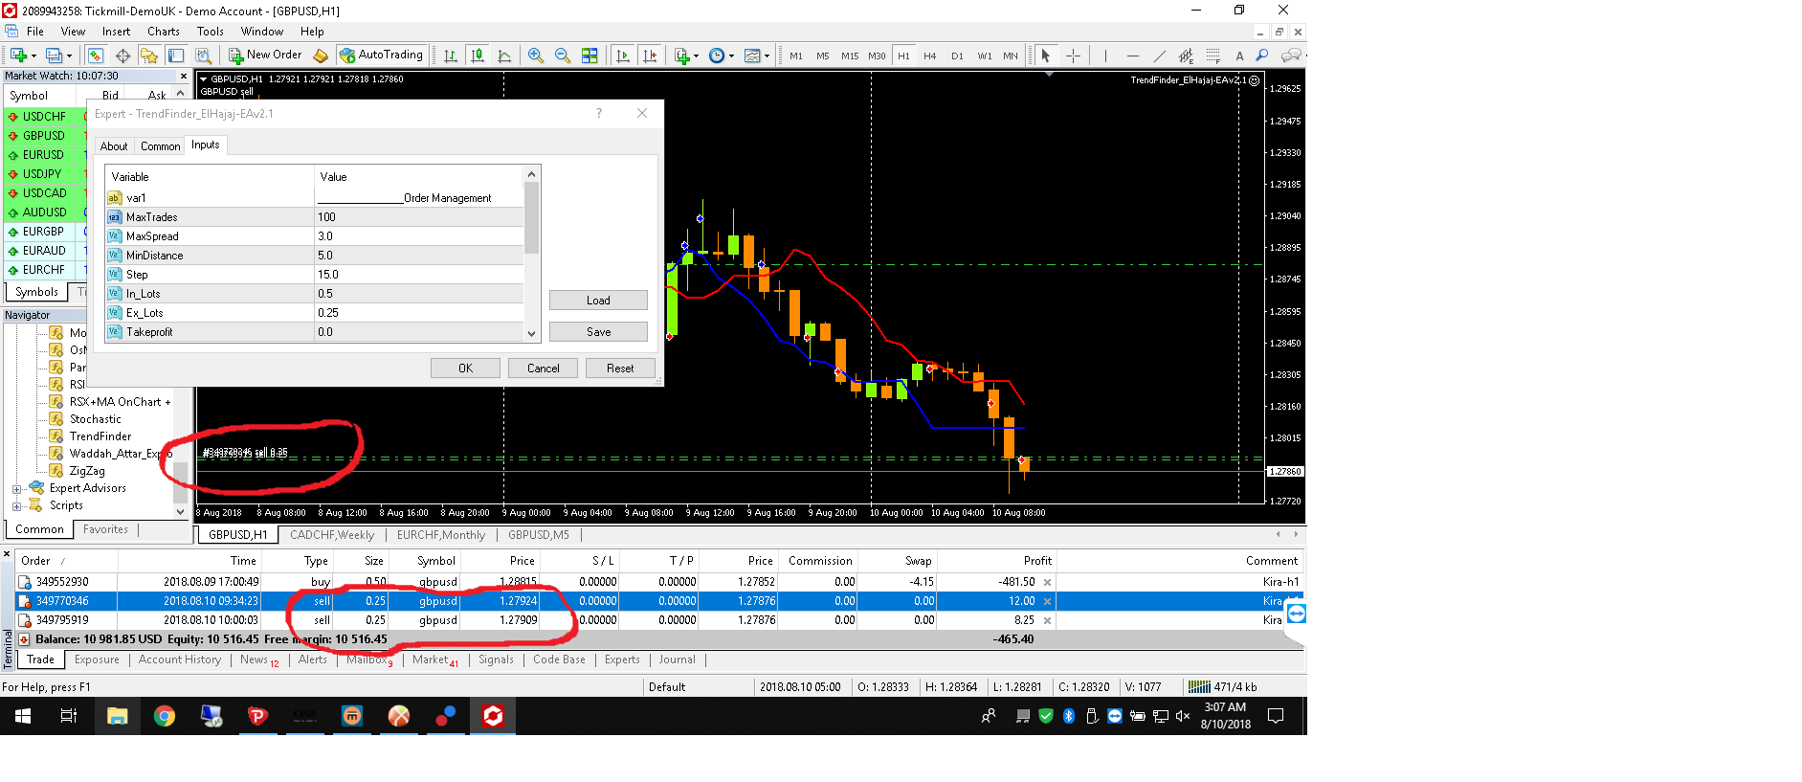This screenshot has height=782, width=1802.
Task: Open the search magnifier icon
Action: 1262,56
